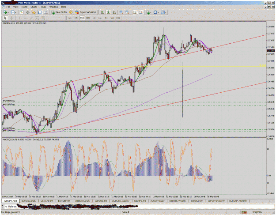Select the Vertical Line drawing tool

click(19, 18)
